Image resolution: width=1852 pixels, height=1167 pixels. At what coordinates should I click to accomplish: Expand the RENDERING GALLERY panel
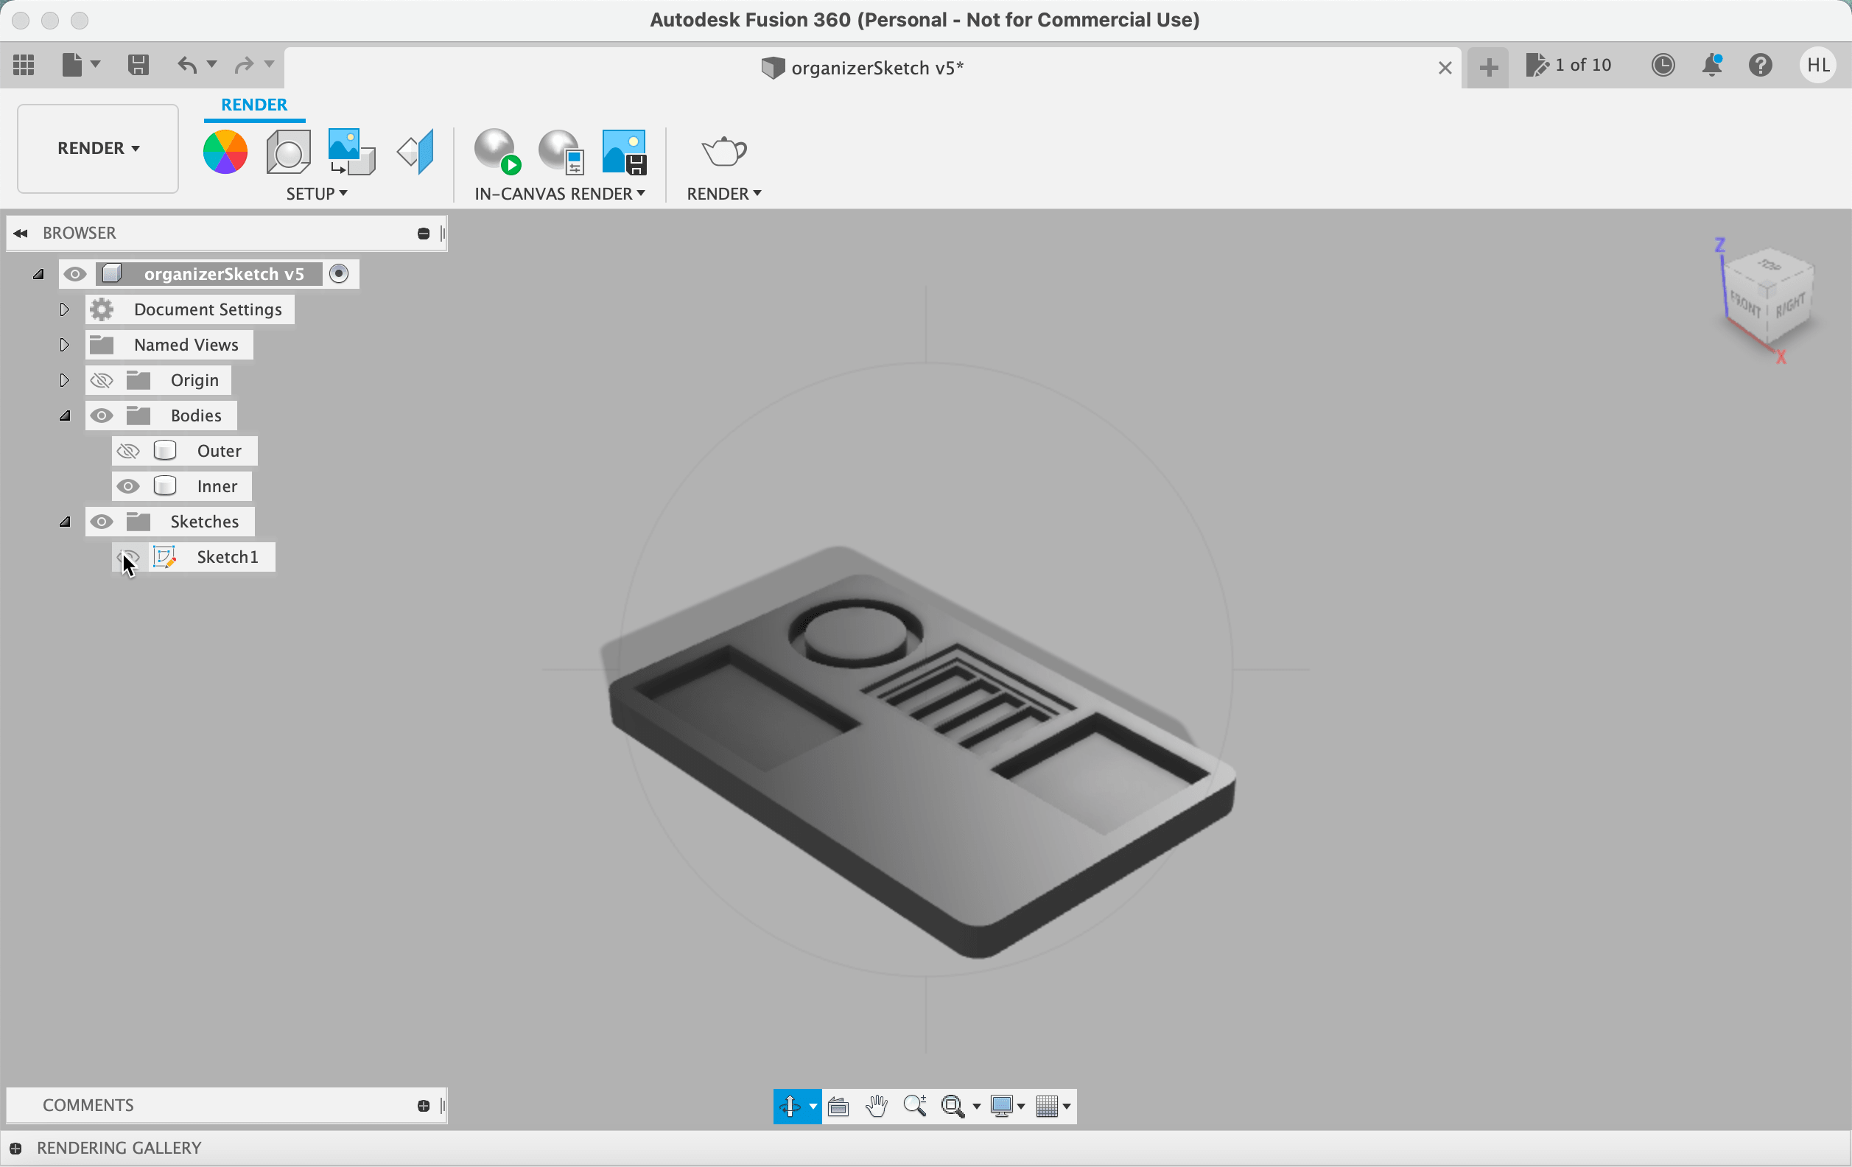coord(15,1148)
